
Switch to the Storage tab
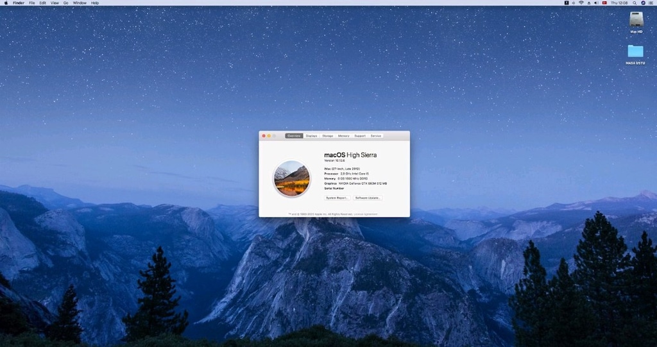coord(328,136)
